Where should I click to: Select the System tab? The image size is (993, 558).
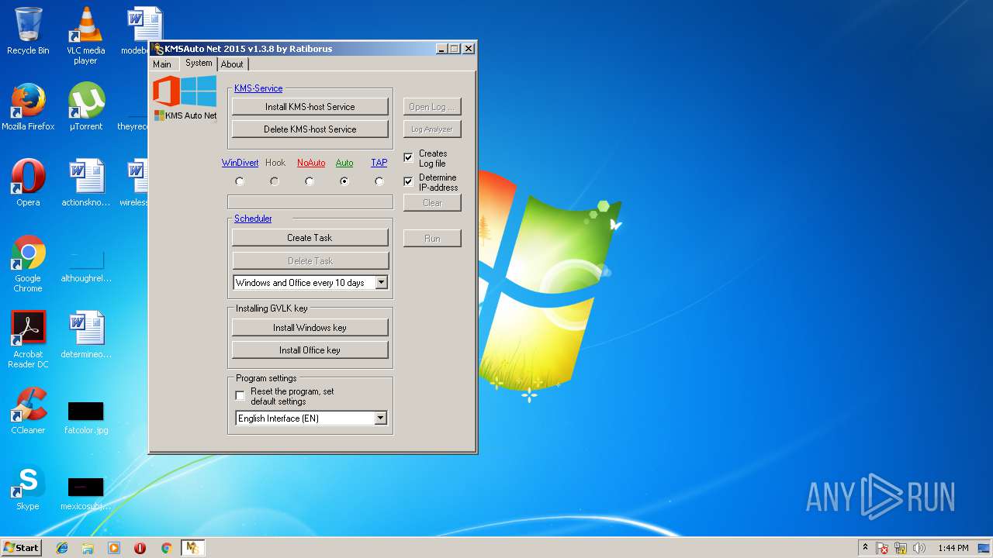[199, 64]
